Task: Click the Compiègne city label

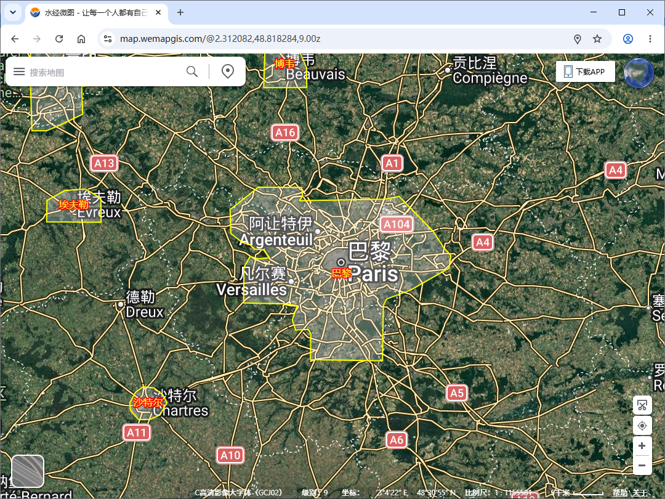Action: [x=490, y=78]
